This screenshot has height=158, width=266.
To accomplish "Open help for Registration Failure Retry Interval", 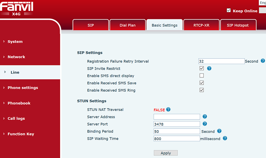I will (263, 61).
